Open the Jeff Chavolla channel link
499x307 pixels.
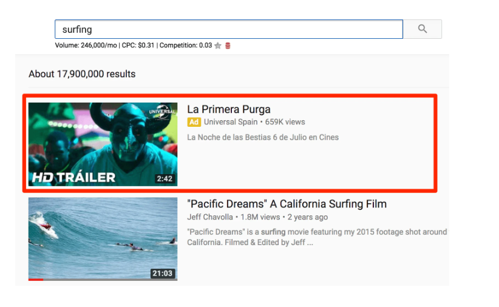click(209, 217)
